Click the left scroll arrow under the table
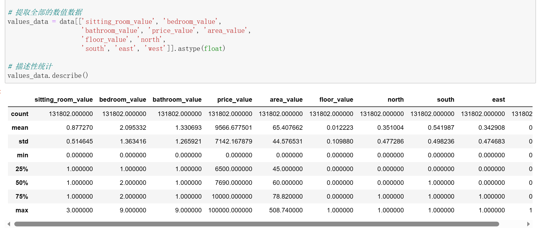The image size is (545, 228). pyautogui.click(x=9, y=224)
